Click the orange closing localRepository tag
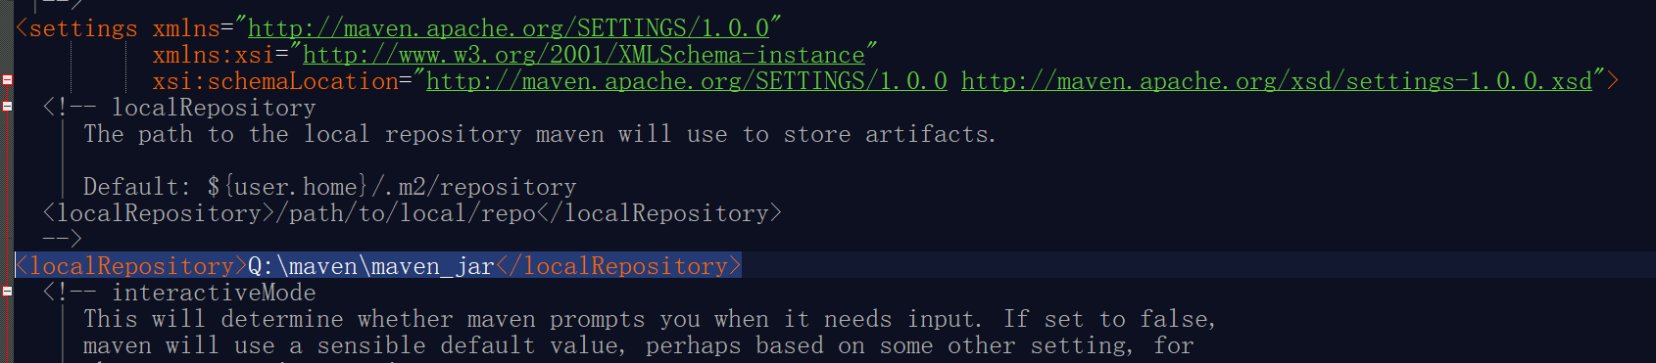Screen dimensions: 1656x363 pyautogui.click(x=618, y=266)
